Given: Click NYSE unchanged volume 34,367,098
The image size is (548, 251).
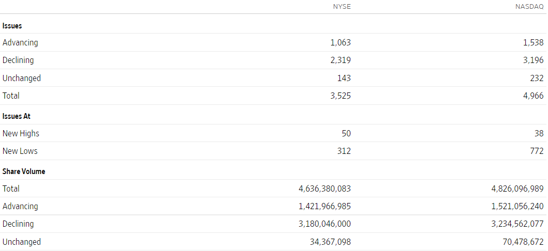Looking at the screenshot, I should [330, 242].
